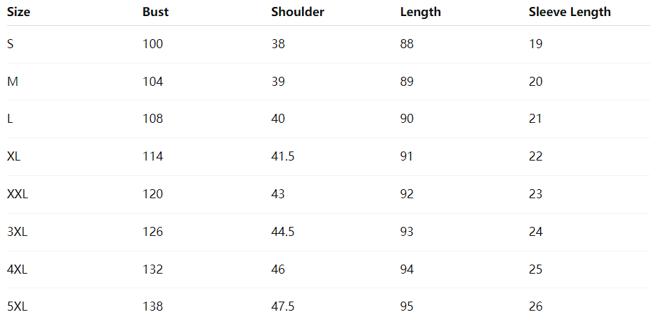The width and height of the screenshot is (650, 326).
Task: Click the sleeve length value 19
Action: (x=535, y=44)
